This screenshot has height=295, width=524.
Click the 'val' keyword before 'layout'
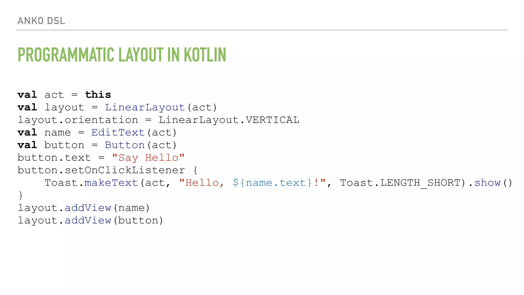27,107
